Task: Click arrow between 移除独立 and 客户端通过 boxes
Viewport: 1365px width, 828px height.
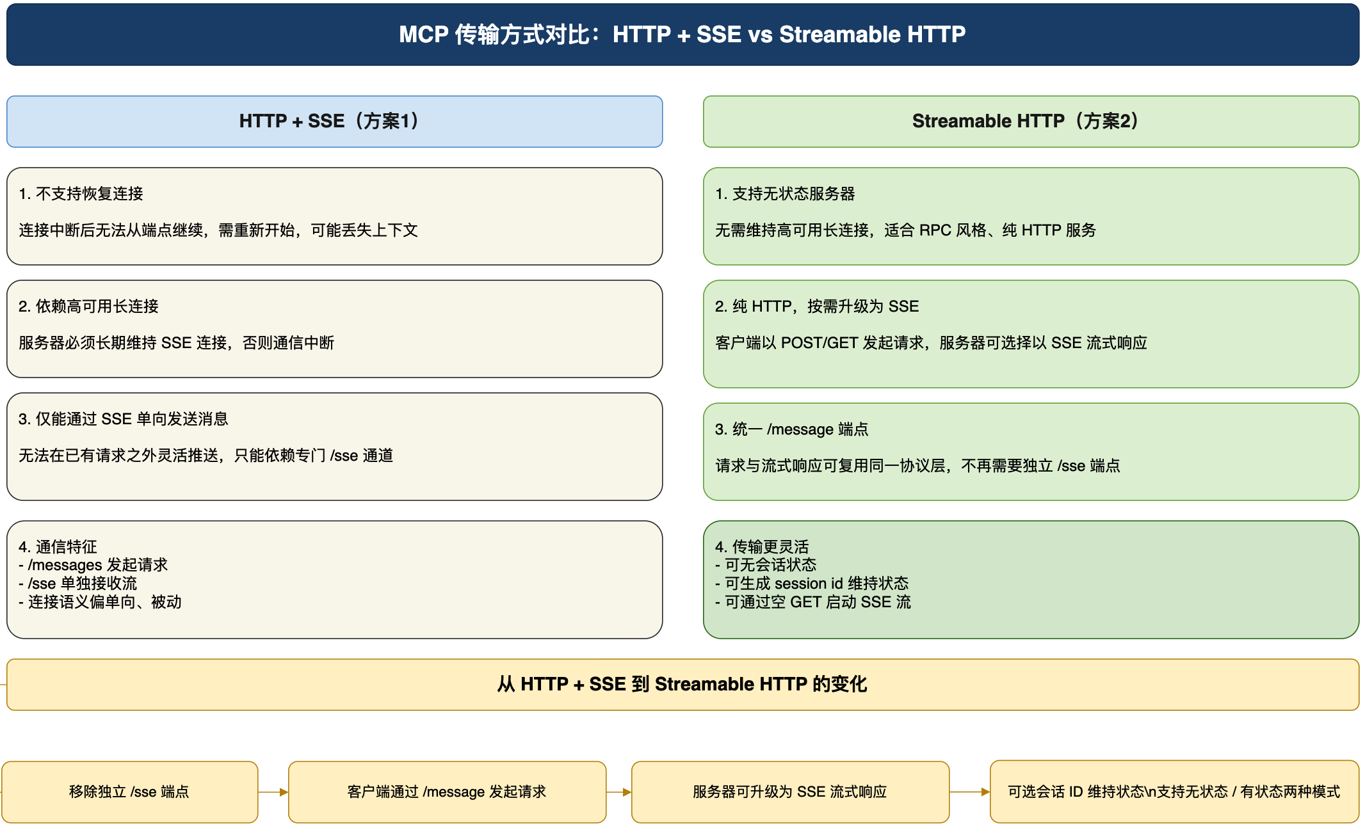Action: [273, 792]
